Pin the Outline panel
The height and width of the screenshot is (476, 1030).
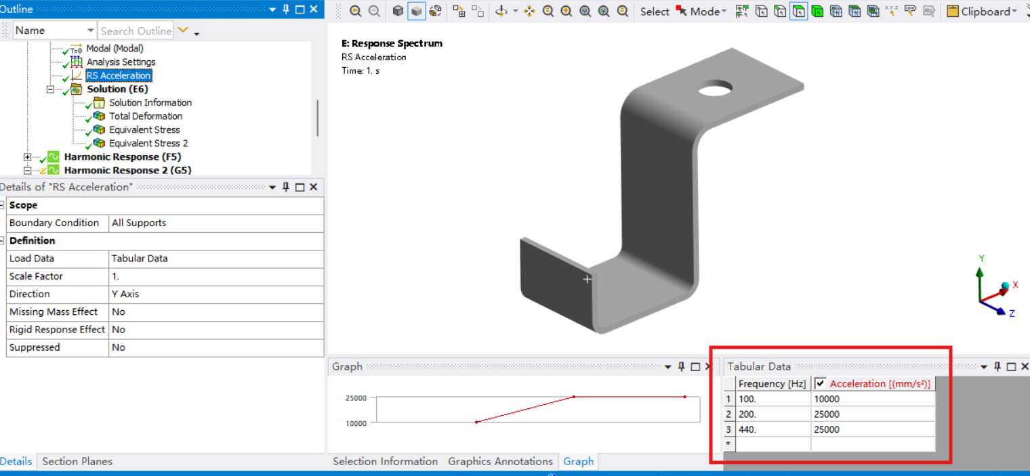click(286, 9)
